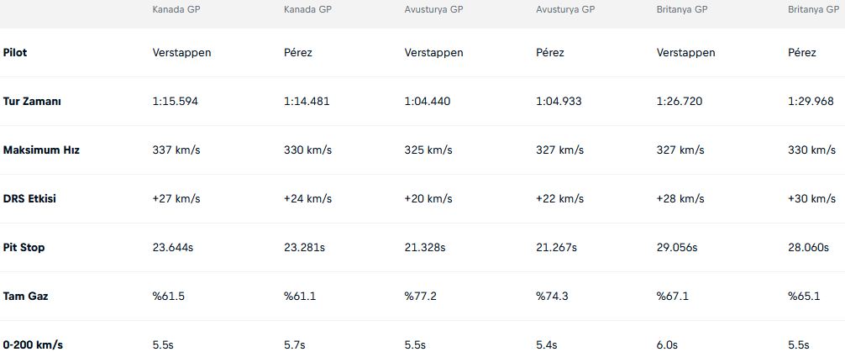Select the %74.3 full throttle cell
Viewport: 845px width, 352px height.
(553, 296)
